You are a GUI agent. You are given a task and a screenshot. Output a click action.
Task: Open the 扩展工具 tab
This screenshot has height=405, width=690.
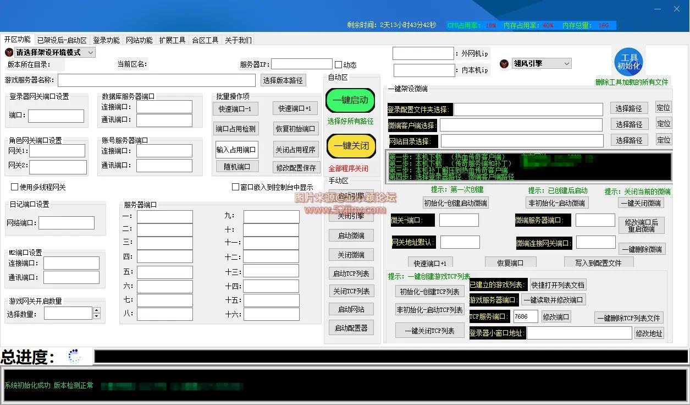pos(173,39)
